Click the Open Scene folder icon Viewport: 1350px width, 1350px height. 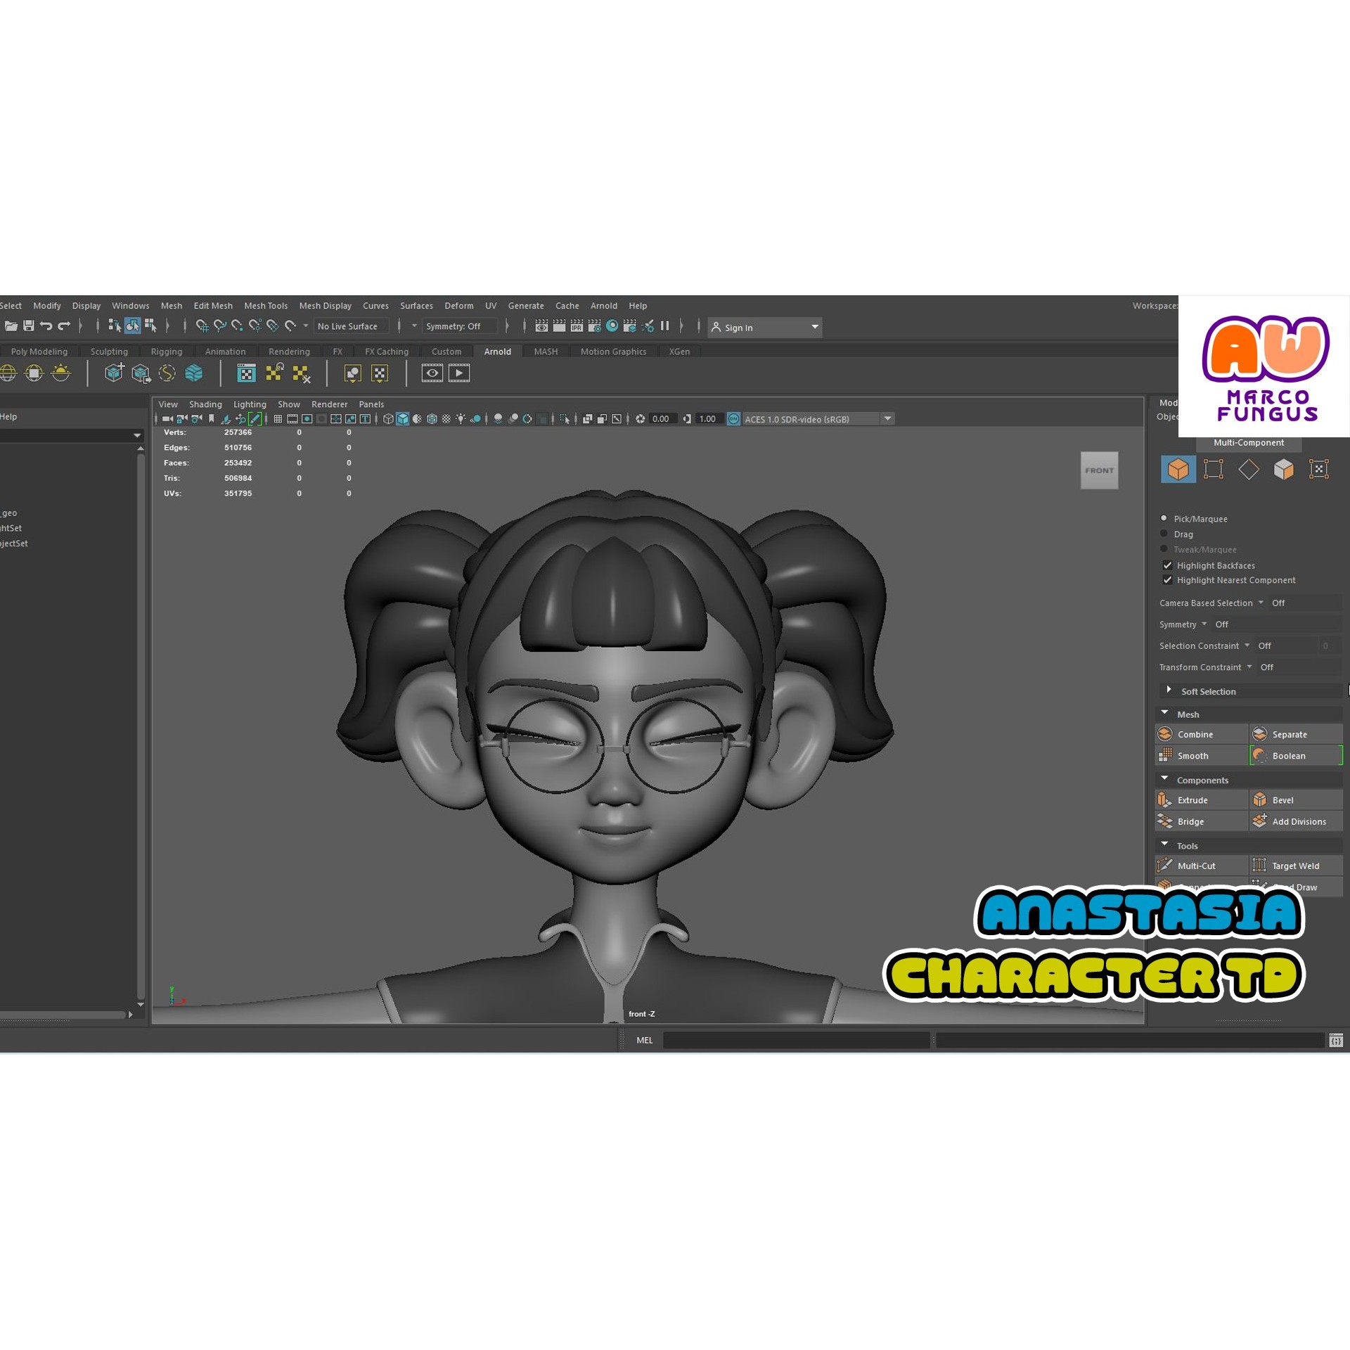click(x=11, y=326)
